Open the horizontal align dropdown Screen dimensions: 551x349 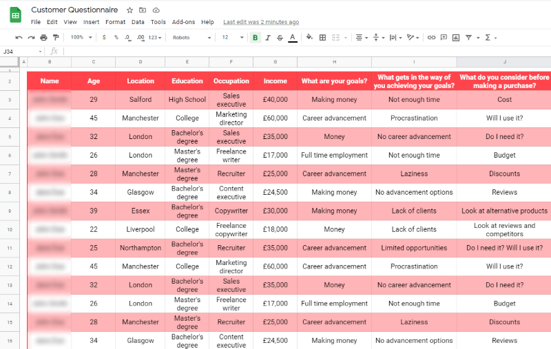point(361,38)
